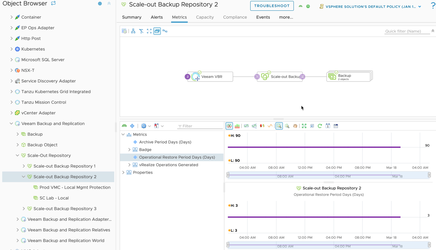Image resolution: width=436 pixels, height=250 pixels.
Task: Click the green zoom to fit icon
Action: (304, 126)
